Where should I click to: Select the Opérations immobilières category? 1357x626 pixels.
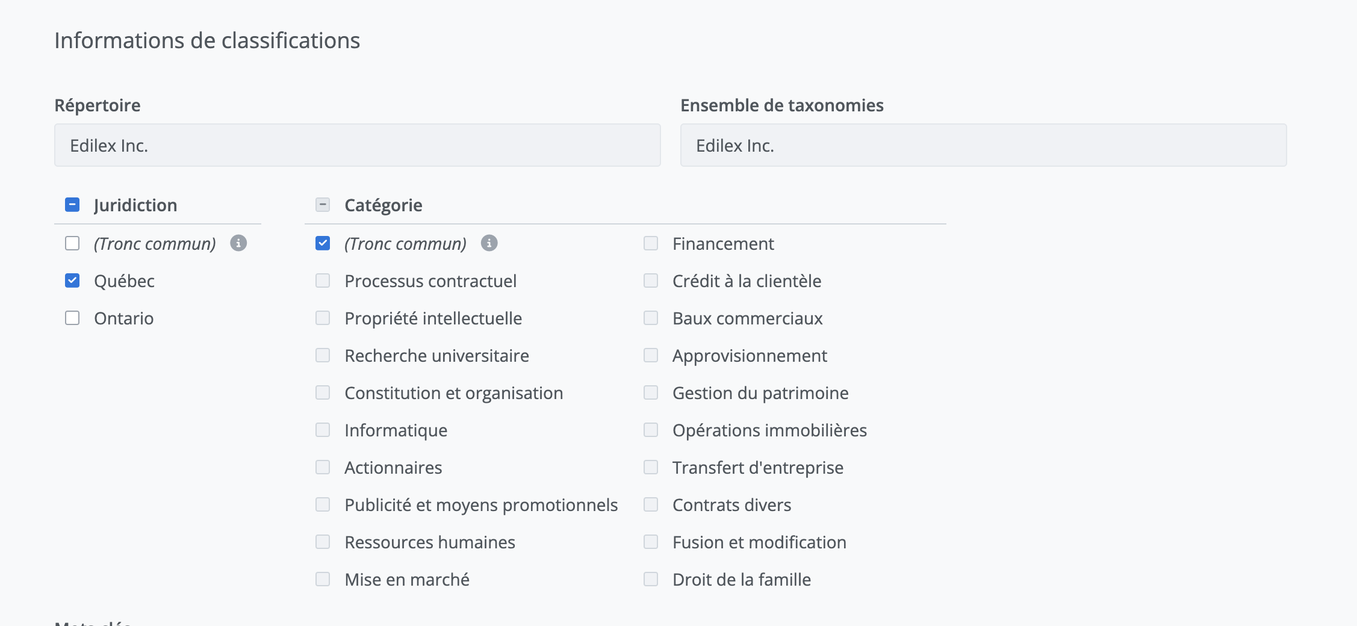point(651,430)
